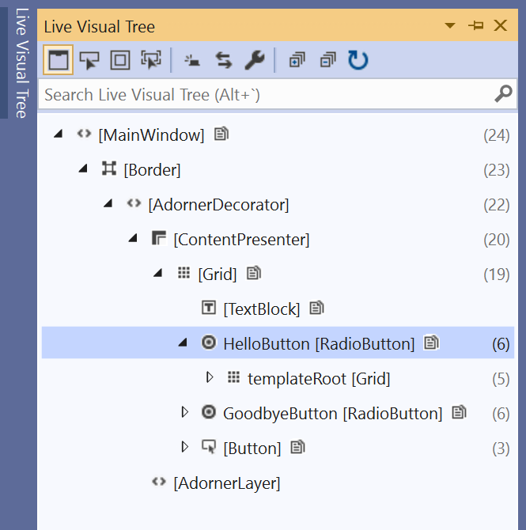
Task: Open the wrench settings icon
Action: [x=255, y=60]
